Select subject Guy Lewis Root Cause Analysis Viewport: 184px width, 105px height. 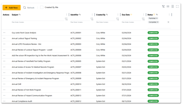coord(24,33)
